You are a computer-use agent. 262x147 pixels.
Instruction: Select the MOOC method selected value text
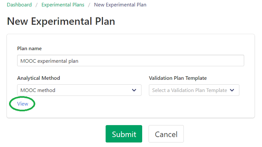[38, 90]
